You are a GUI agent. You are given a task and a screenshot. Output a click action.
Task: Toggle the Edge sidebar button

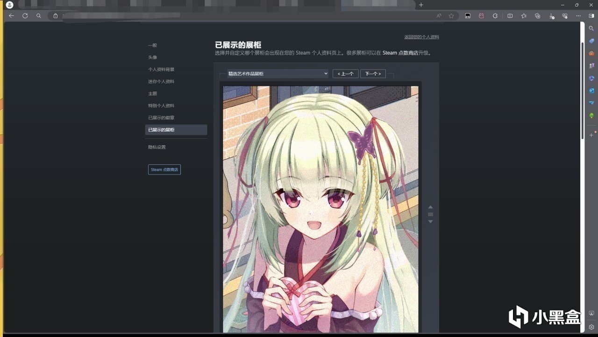591,16
